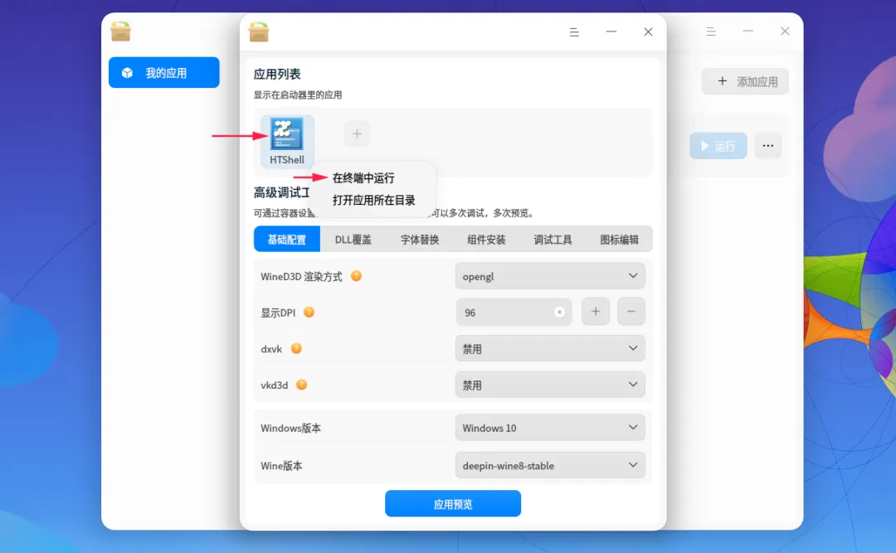Screen dimensions: 896x553
Task: Select 我的应用 in the sidebar
Action: point(164,73)
